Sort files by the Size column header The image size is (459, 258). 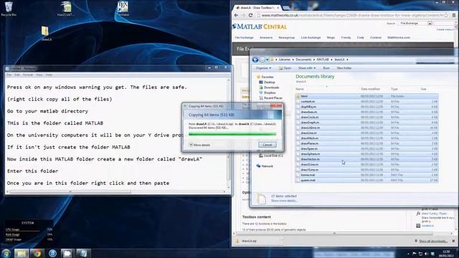coord(423,89)
